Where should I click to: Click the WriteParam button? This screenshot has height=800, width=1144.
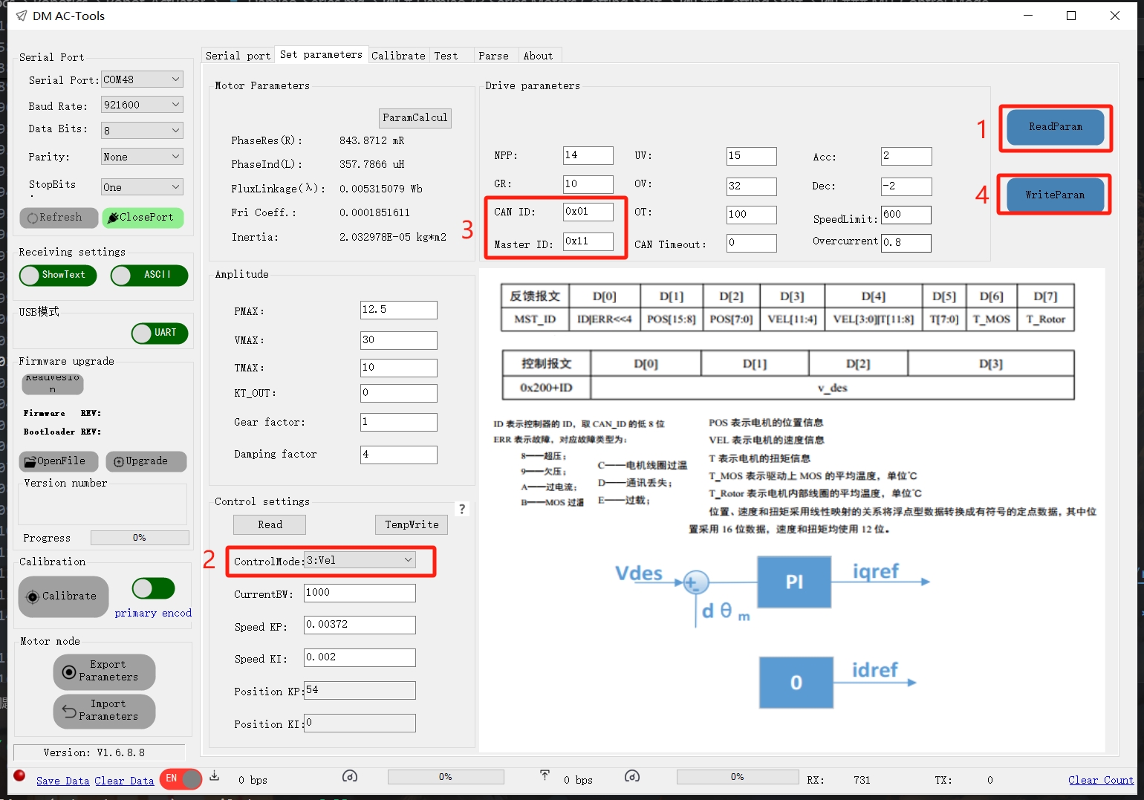[1055, 195]
